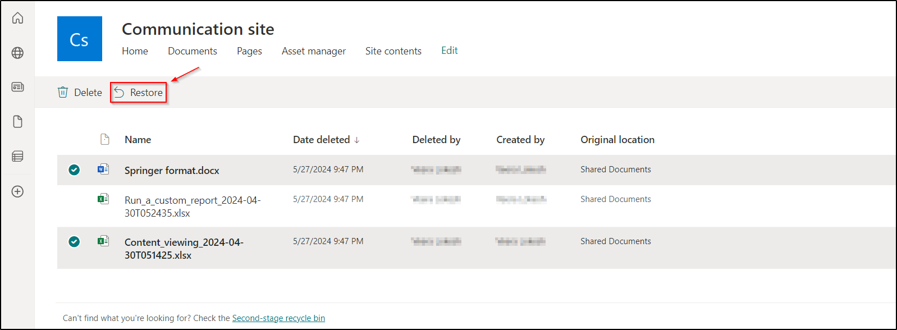Open Site contents in the navigation
Screen dimensions: 897x330
click(x=393, y=51)
